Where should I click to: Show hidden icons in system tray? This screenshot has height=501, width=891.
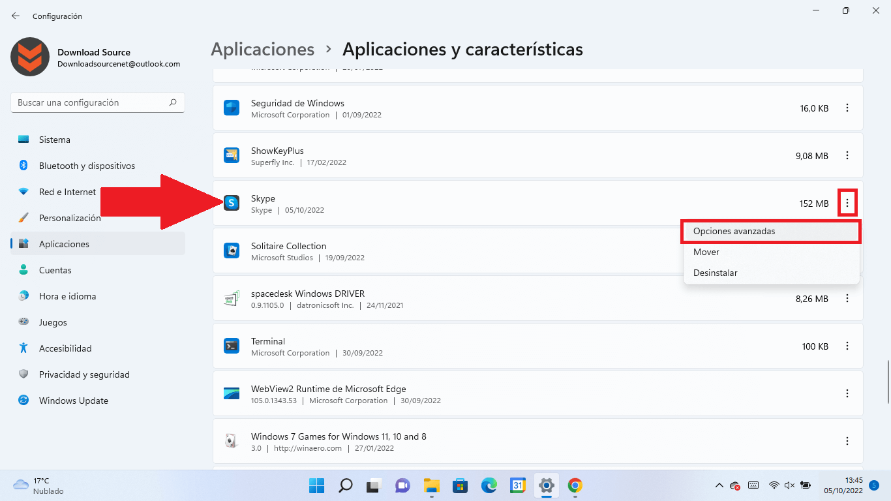[719, 485]
